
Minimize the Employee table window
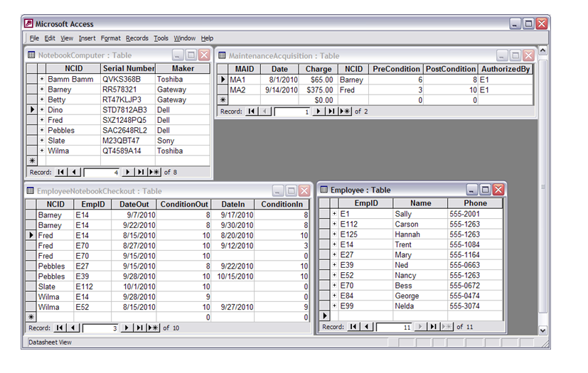(471, 190)
